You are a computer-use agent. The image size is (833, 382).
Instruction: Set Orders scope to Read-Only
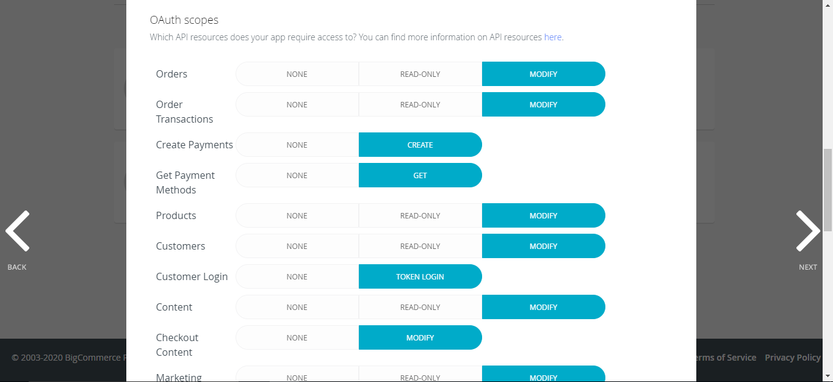420,74
